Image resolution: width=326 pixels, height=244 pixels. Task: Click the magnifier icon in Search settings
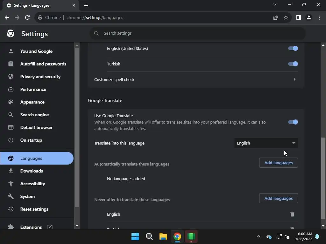[96, 33]
